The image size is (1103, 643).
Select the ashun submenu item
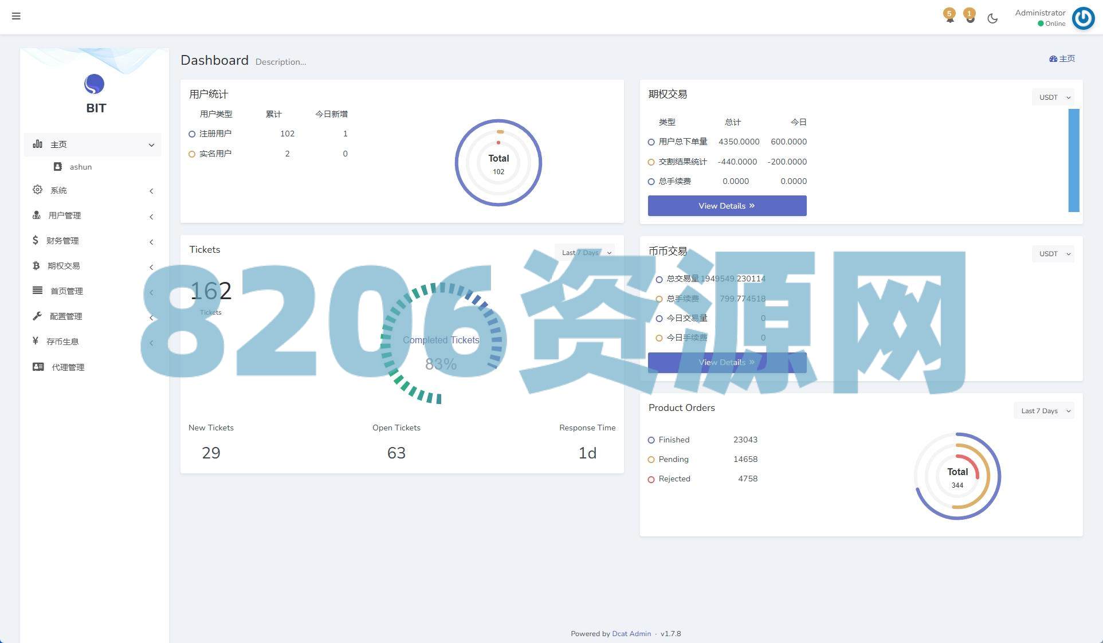[x=80, y=167]
